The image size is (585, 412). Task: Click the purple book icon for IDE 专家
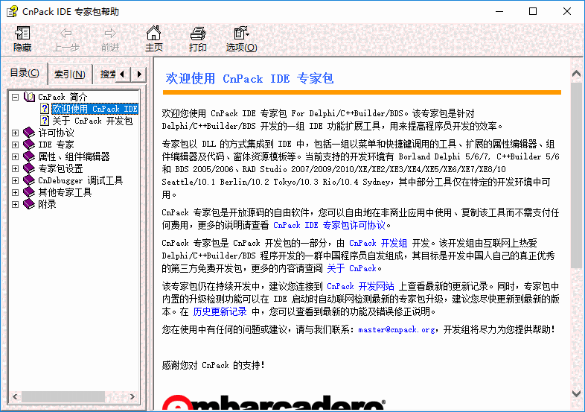[29, 145]
